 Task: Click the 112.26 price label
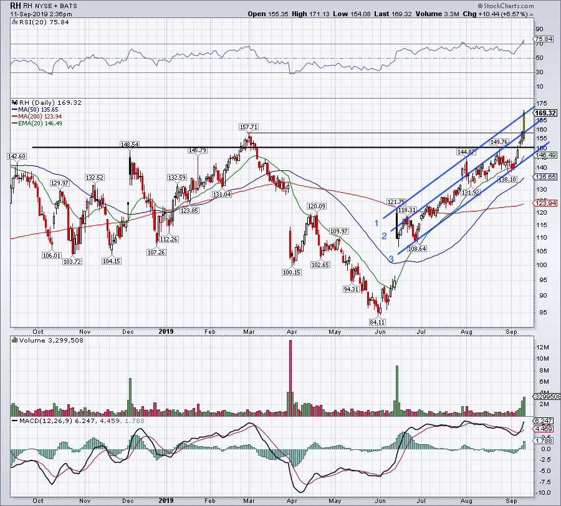click(x=169, y=239)
